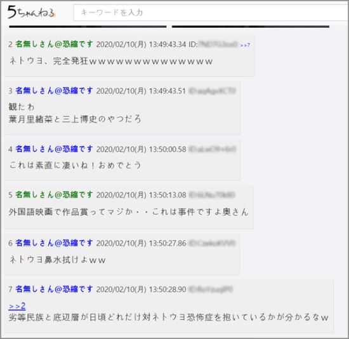Image resolution: width=349 pixels, height=339 pixels.
Task: Follow the >>7 reply link on post 2
Action: coord(245,45)
